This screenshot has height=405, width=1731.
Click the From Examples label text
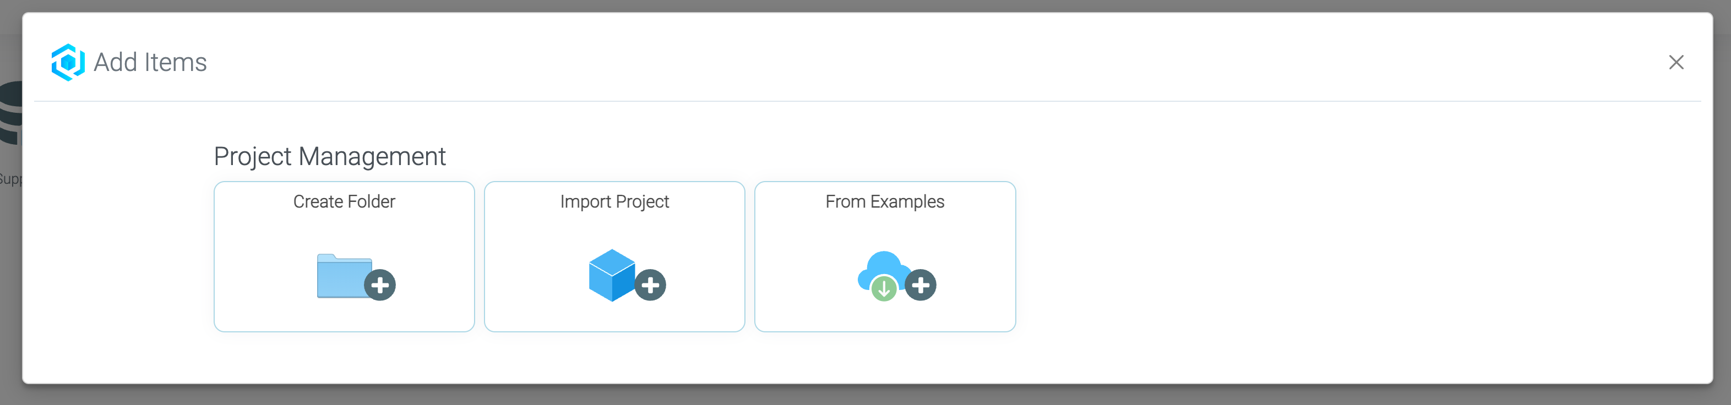click(884, 201)
